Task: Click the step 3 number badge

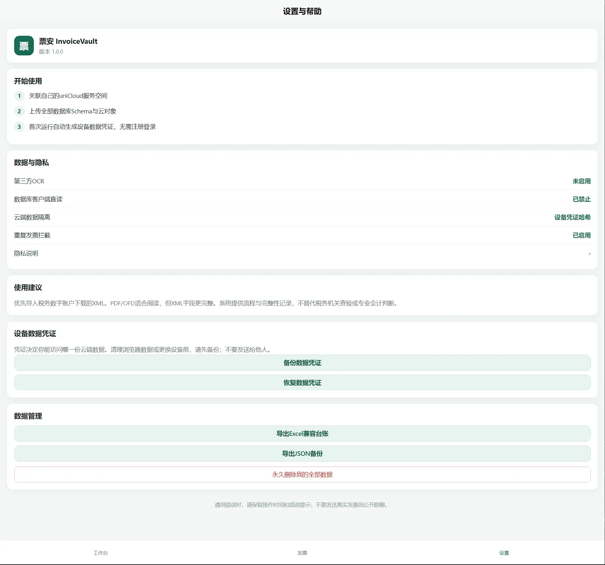Action: tap(19, 127)
